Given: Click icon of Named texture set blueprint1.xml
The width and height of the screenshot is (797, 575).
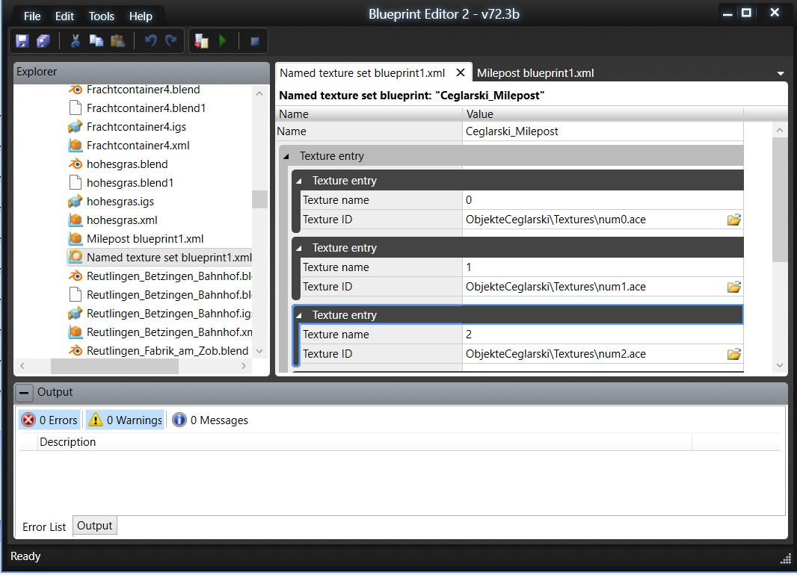Looking at the screenshot, I should pyautogui.click(x=76, y=258).
